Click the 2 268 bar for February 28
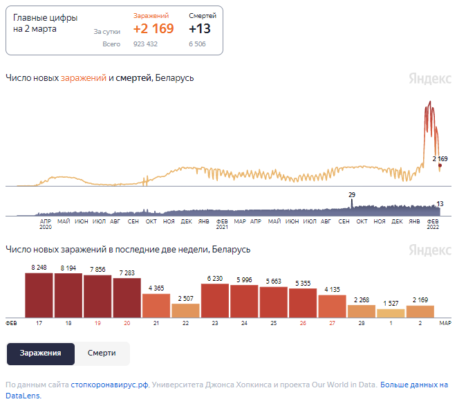This screenshot has width=457, height=406. point(362,311)
